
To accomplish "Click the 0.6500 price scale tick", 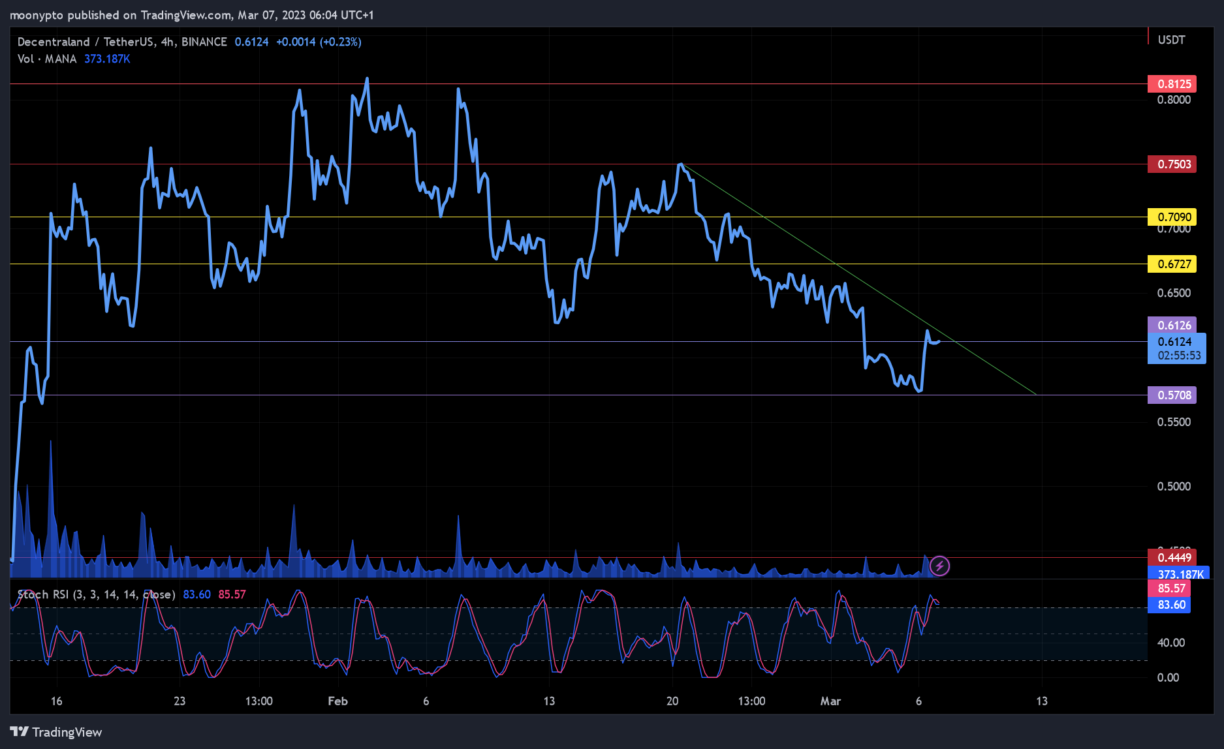I will tap(1174, 293).
